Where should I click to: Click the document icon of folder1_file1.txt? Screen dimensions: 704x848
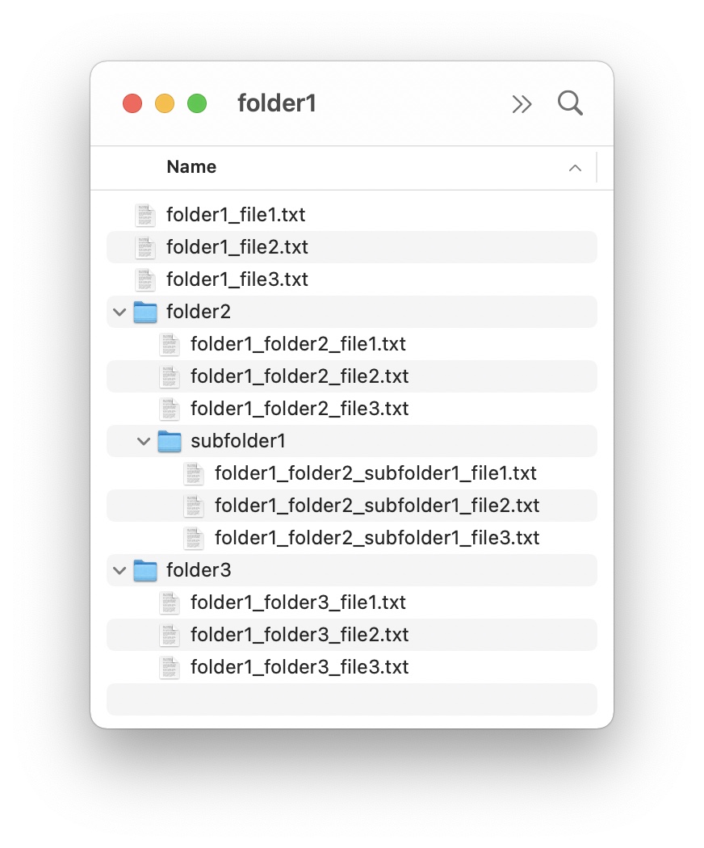pos(145,216)
